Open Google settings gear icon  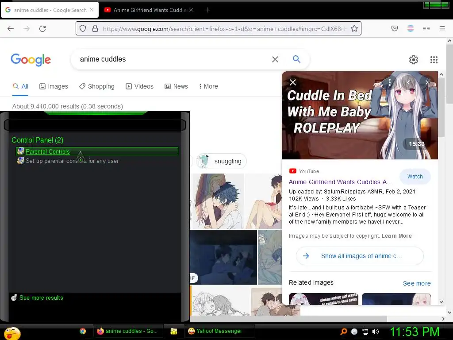click(414, 60)
